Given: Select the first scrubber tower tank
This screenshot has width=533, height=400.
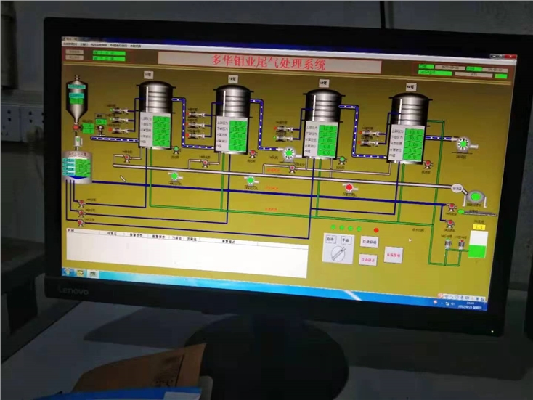Looking at the screenshot, I should pyautogui.click(x=155, y=115).
